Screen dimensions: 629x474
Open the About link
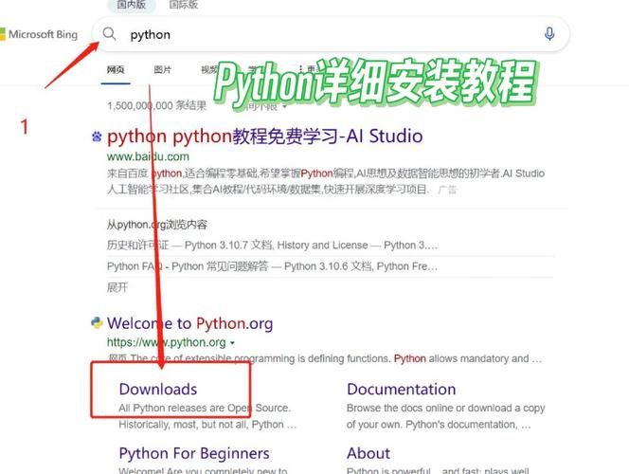[368, 453]
